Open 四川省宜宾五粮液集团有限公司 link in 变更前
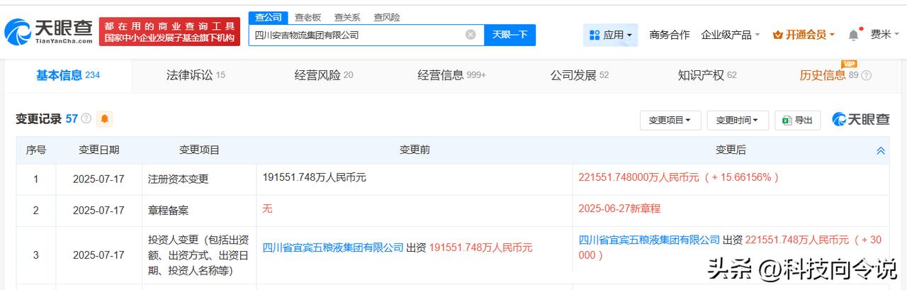 pyautogui.click(x=333, y=247)
